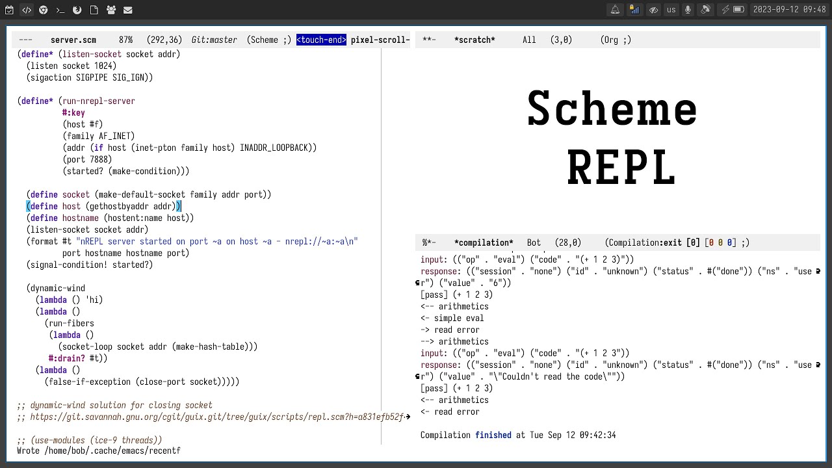Open the calendar/tasks workspace icon
The width and height of the screenshot is (832, 468).
pos(9,10)
